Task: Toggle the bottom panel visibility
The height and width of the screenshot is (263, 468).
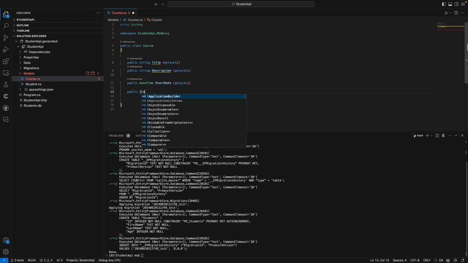Action: (450, 4)
